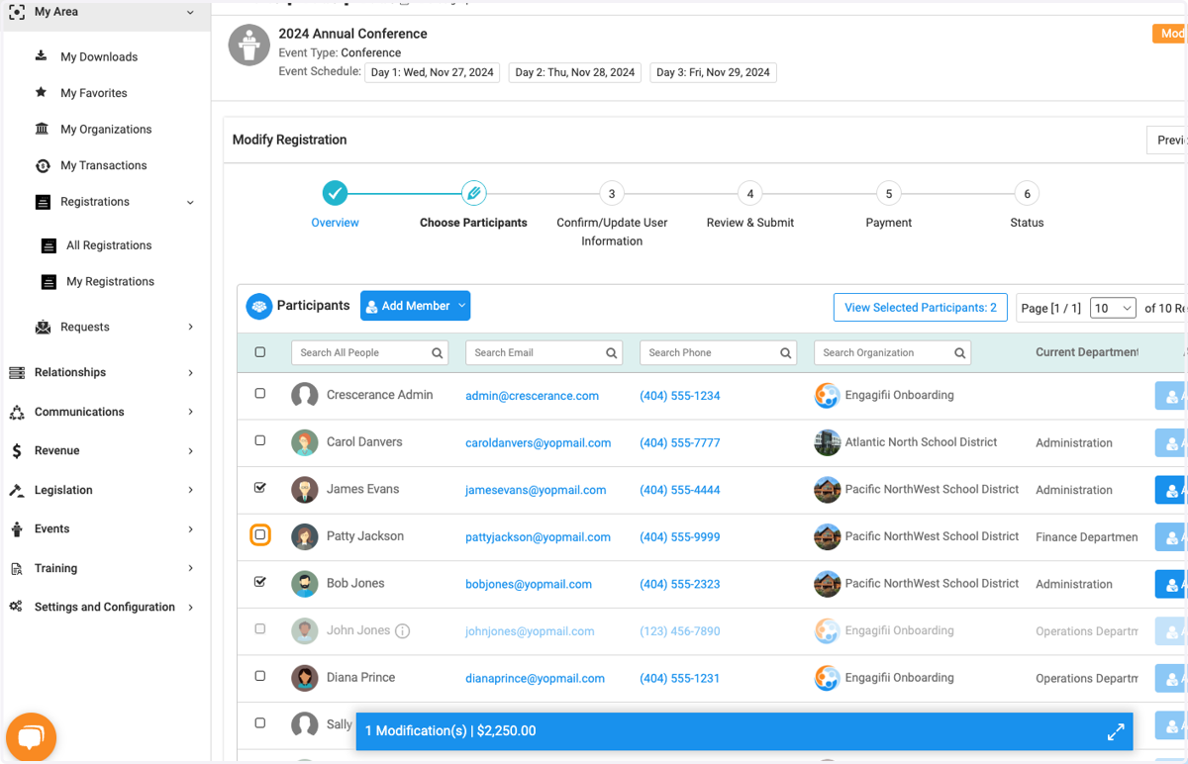Screen dimensions: 1188x764
Task: Click the search icon in Search Phone
Action: coord(786,353)
